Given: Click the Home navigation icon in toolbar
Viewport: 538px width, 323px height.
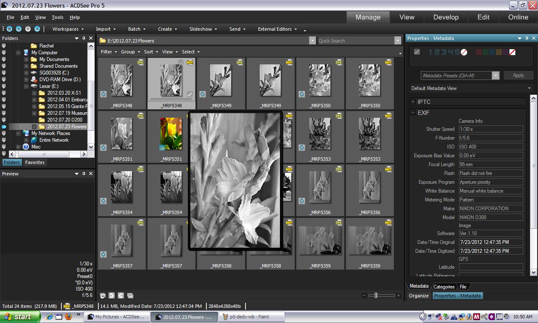Looking at the screenshot, I should 9,29.
